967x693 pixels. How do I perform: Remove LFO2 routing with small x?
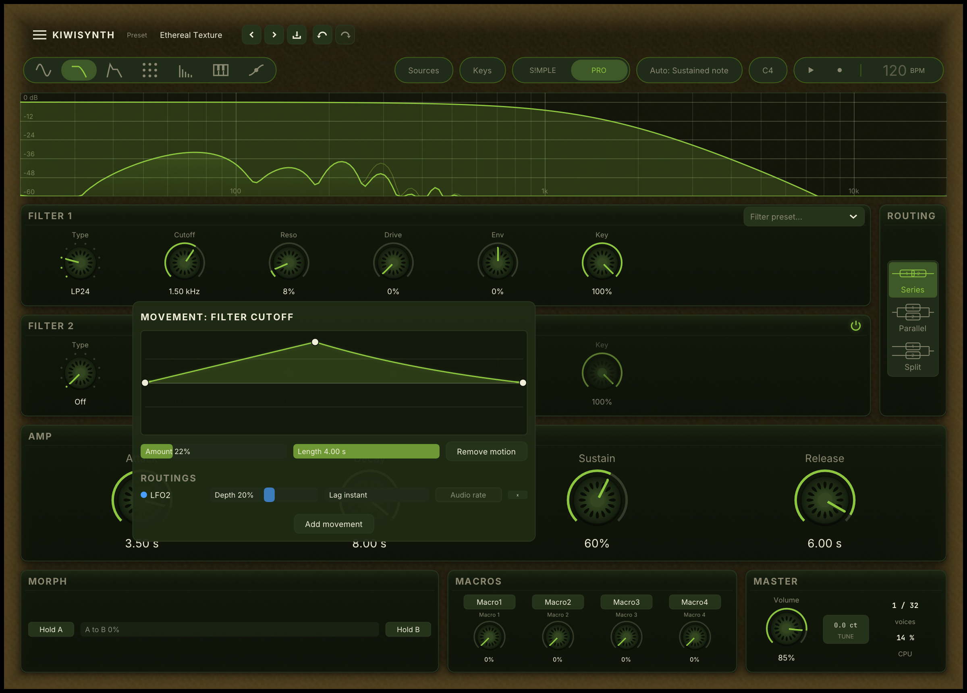click(518, 495)
